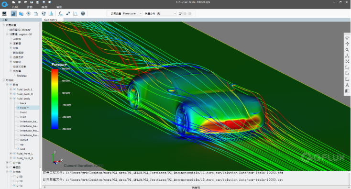Click the f(x) function toolbar icon

[x=60, y=14]
